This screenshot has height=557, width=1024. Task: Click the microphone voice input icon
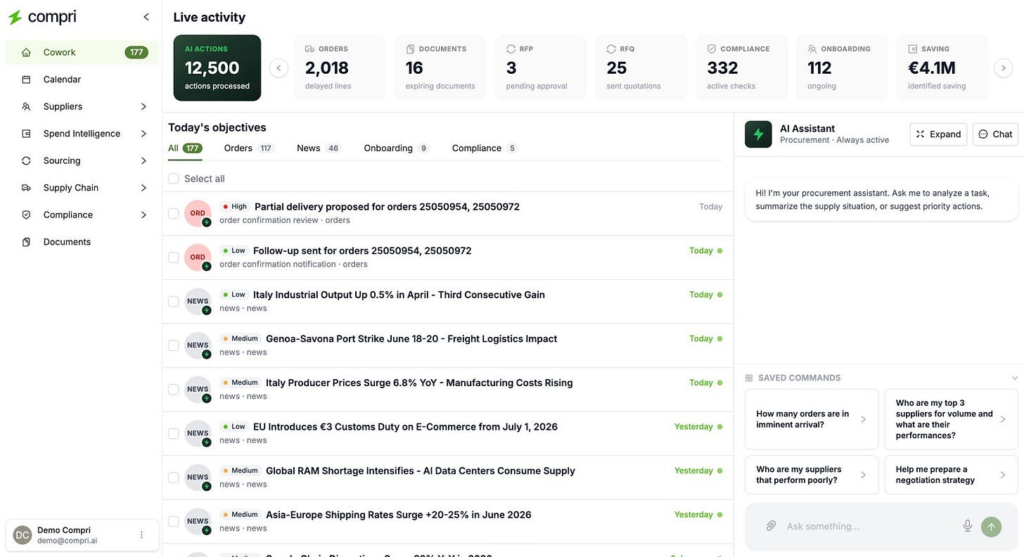click(x=968, y=526)
